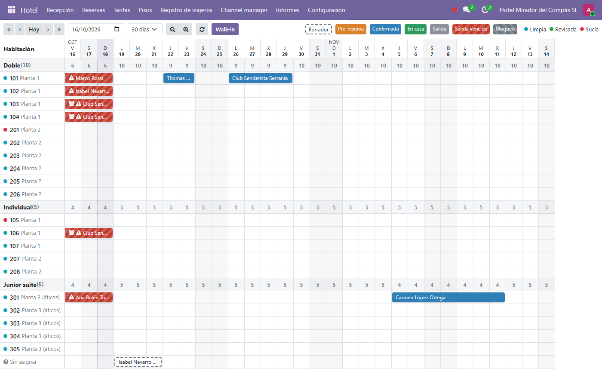This screenshot has height=387, width=602.
Task: Open the Reservas menu
Action: (x=94, y=10)
